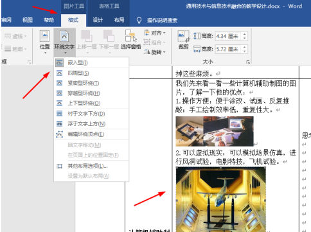Switch to the 格式 Format tab

click(73, 20)
